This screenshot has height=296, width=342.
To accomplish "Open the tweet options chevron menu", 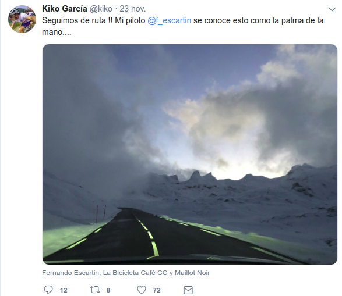I will (x=332, y=9).
